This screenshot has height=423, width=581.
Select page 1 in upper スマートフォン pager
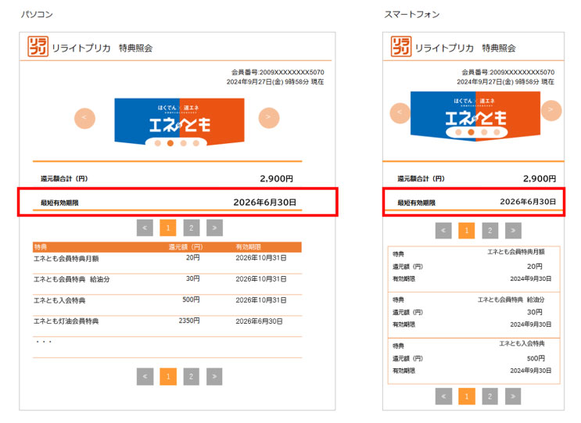click(467, 231)
